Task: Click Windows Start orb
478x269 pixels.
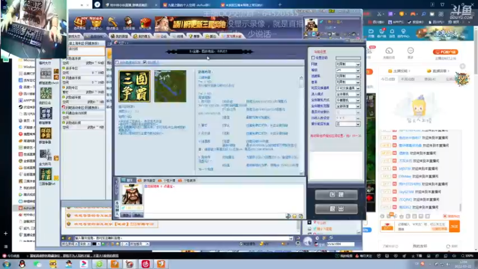Action: [7, 264]
